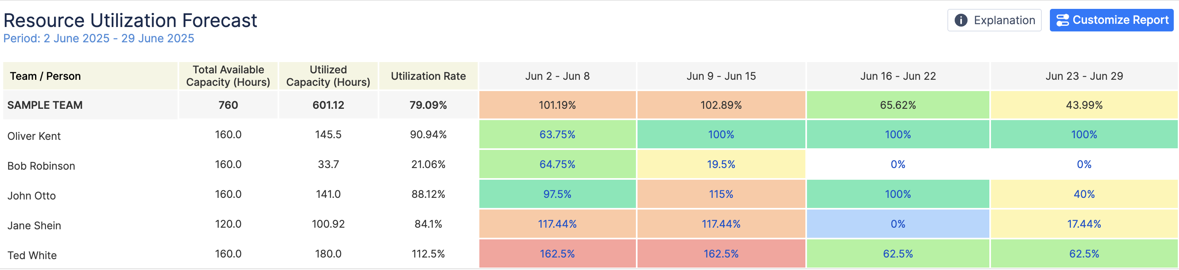
Task: Select the SAMPLE TEAM row label
Action: pyautogui.click(x=45, y=105)
